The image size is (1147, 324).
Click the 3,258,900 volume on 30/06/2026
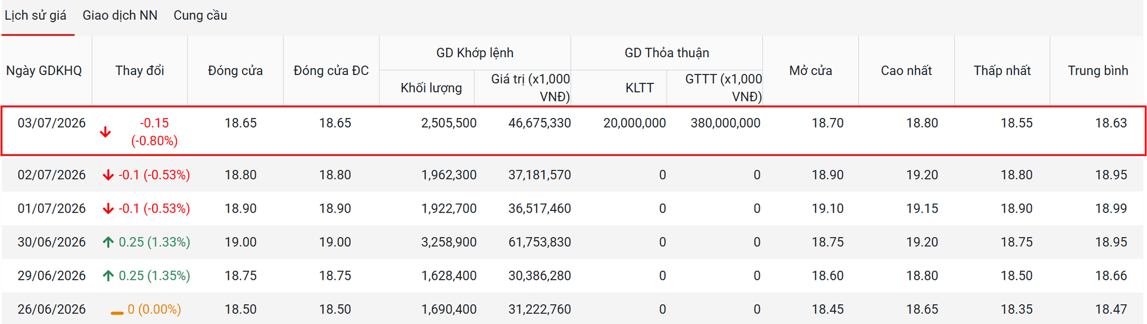pyautogui.click(x=449, y=242)
